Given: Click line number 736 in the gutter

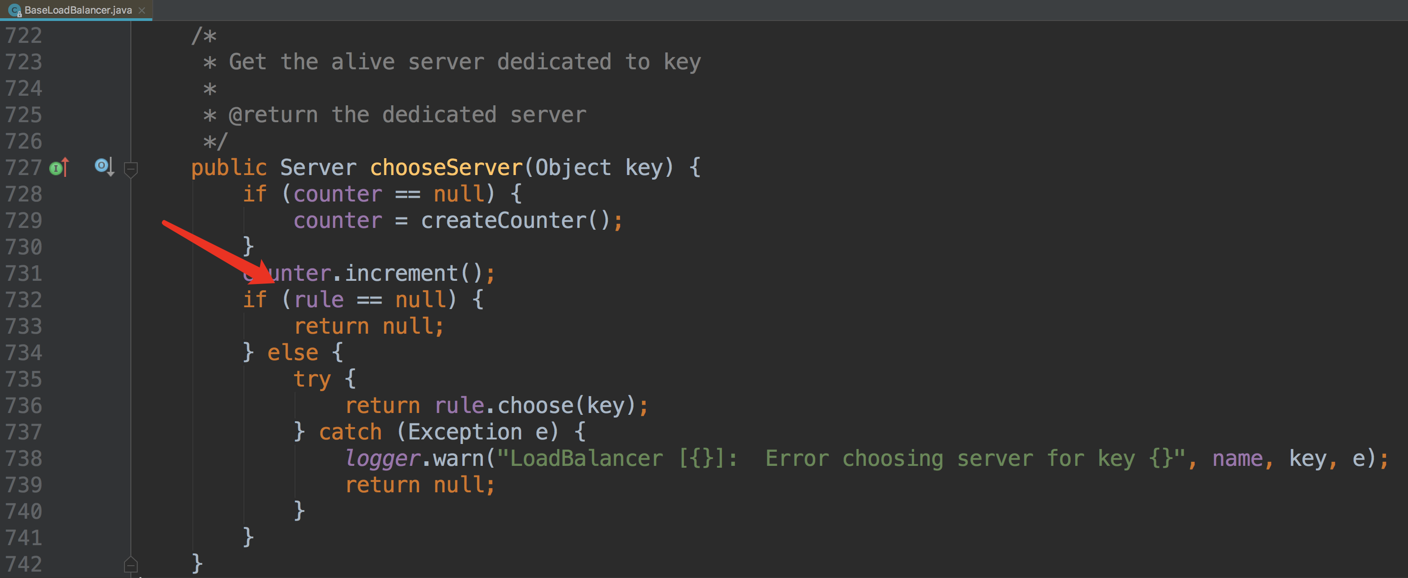Looking at the screenshot, I should coord(24,405).
